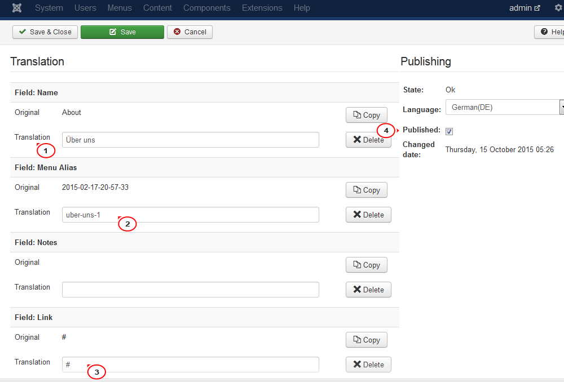
Task: Focus the empty Notes translation field
Action: point(190,290)
